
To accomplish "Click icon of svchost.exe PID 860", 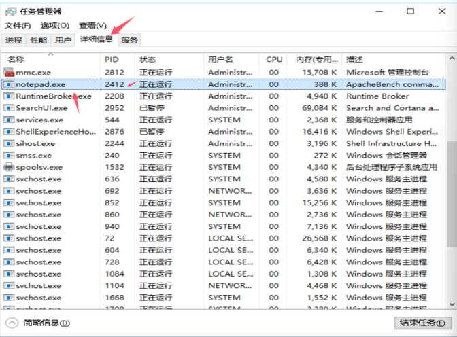I will coord(9,215).
